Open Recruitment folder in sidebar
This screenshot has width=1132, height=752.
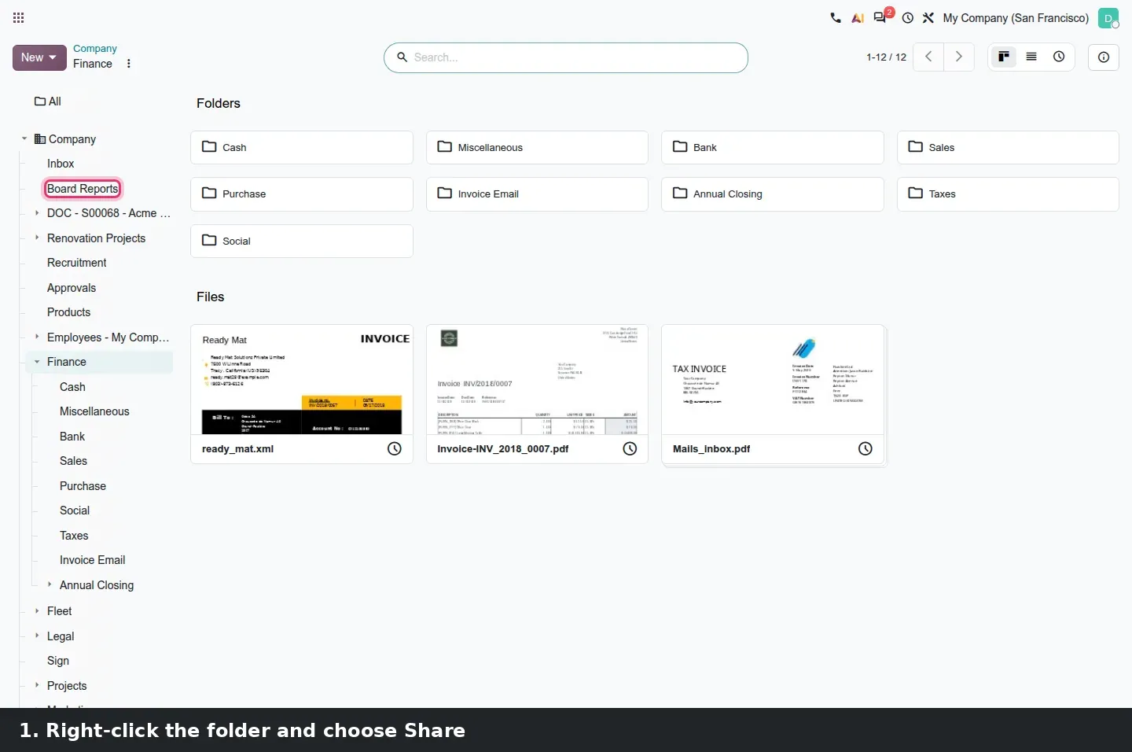76,263
